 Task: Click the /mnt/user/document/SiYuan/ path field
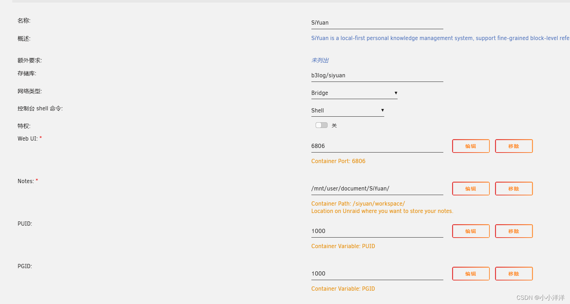point(377,188)
